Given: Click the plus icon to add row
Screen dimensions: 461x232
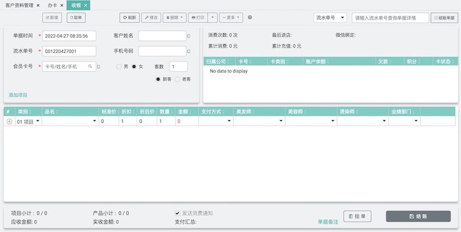Looking at the screenshot, I should point(10,121).
